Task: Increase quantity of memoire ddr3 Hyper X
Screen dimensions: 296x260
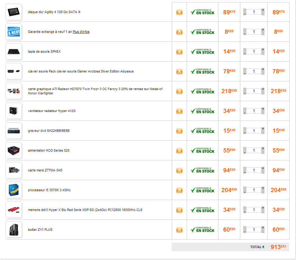Action: pos(263,210)
